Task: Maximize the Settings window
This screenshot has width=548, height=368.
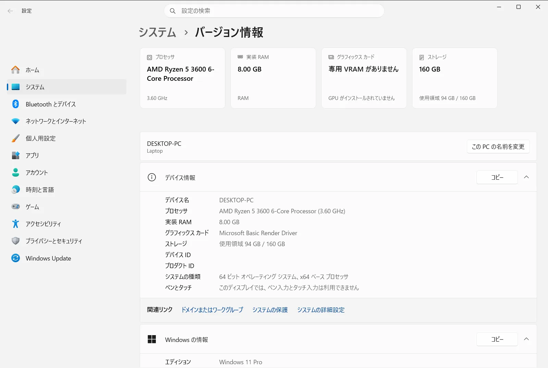Action: point(519,7)
